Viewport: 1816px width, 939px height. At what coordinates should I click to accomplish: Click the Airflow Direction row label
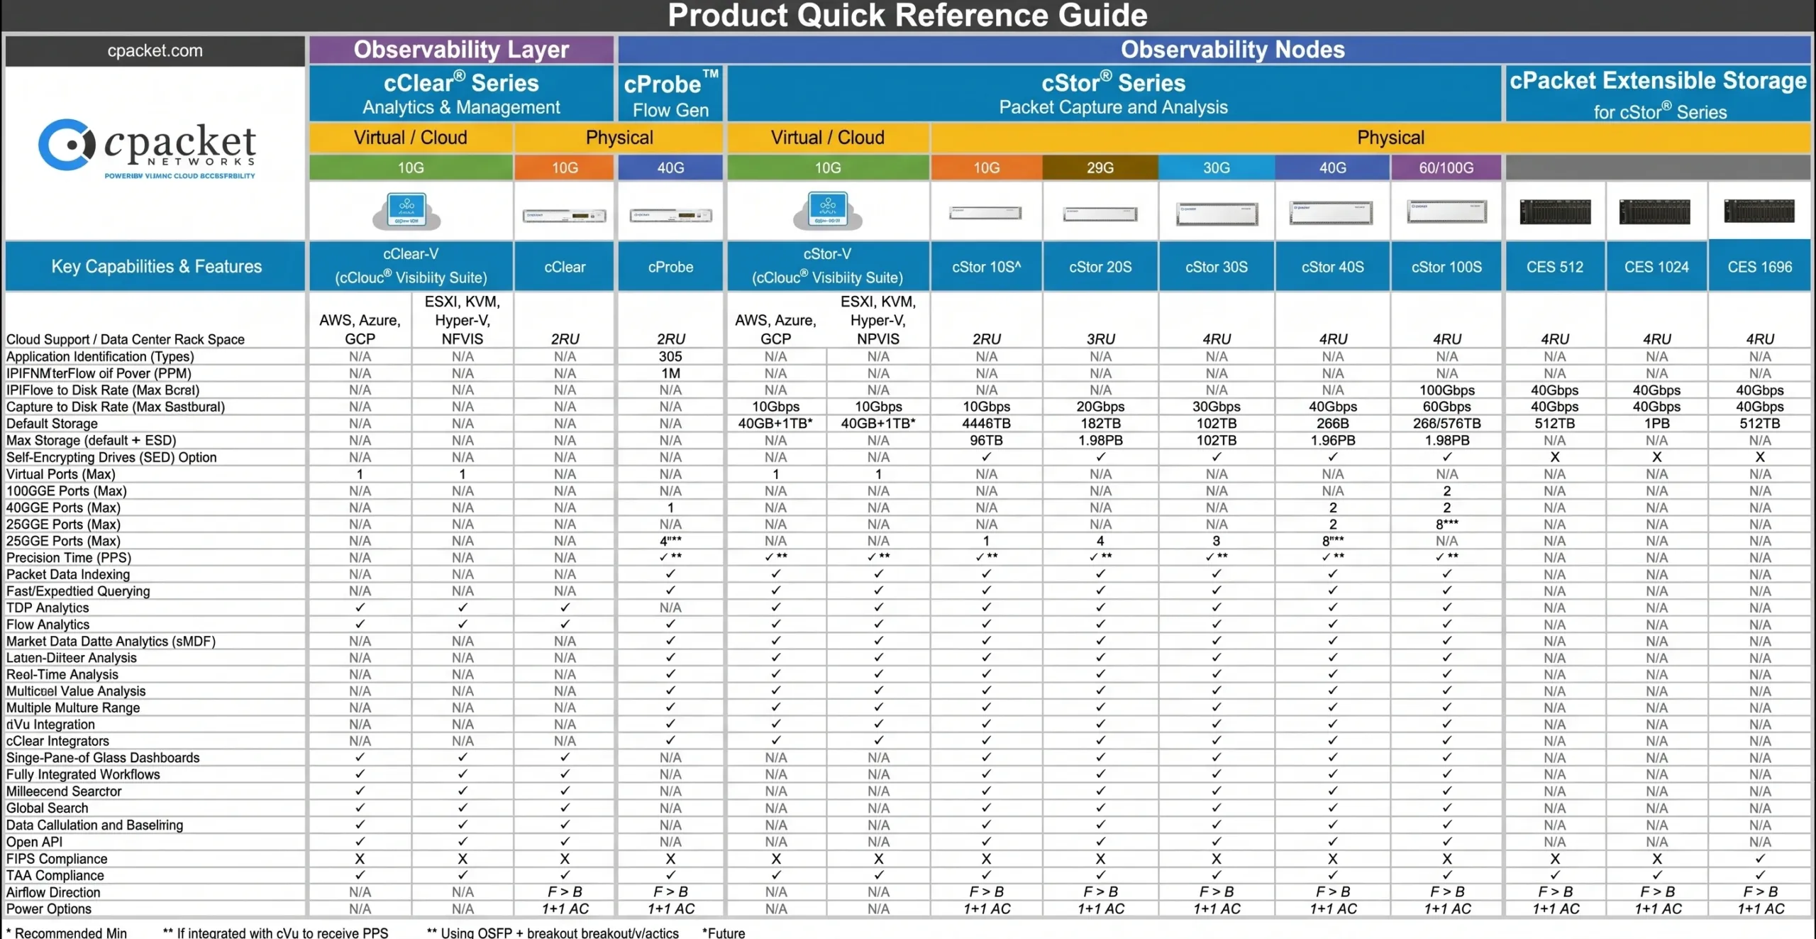coord(53,892)
